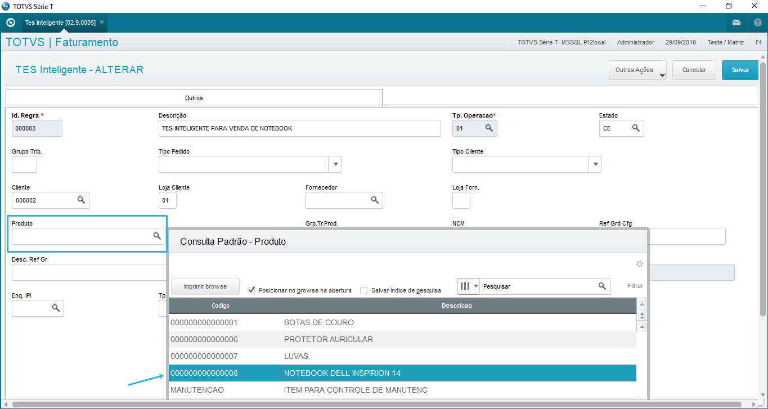Search Tp. Operacao with magnifier icon
This screenshot has width=768, height=409.
pos(489,128)
